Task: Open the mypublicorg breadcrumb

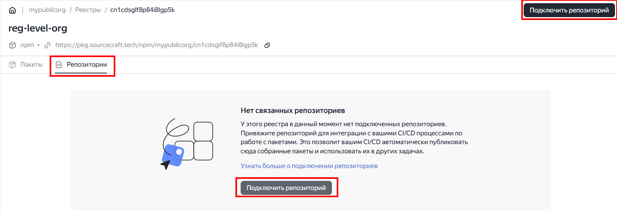Action: coord(47,10)
